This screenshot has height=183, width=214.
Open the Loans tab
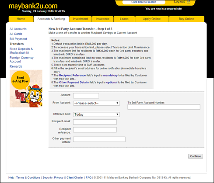(x=124, y=19)
